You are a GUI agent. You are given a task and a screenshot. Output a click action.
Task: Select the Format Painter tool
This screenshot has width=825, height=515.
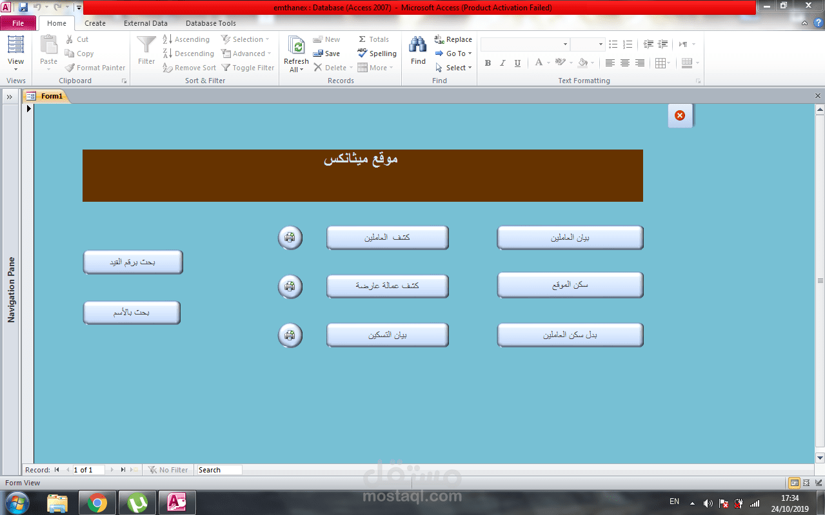click(95, 67)
